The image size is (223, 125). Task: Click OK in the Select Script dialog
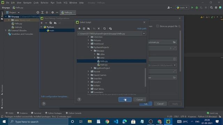pos(125,100)
